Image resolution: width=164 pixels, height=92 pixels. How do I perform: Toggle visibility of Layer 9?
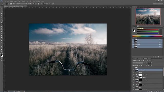133,77
